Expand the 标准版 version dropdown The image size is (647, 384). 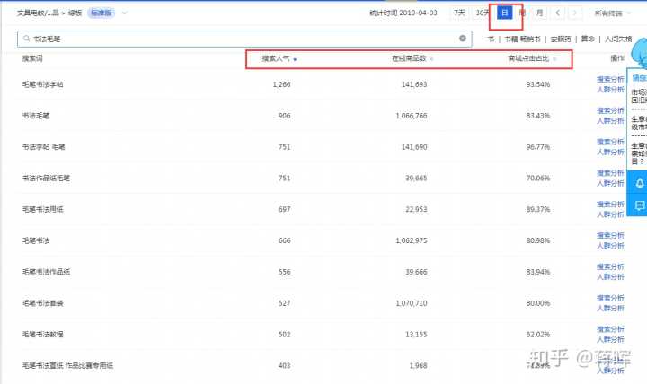(124, 13)
